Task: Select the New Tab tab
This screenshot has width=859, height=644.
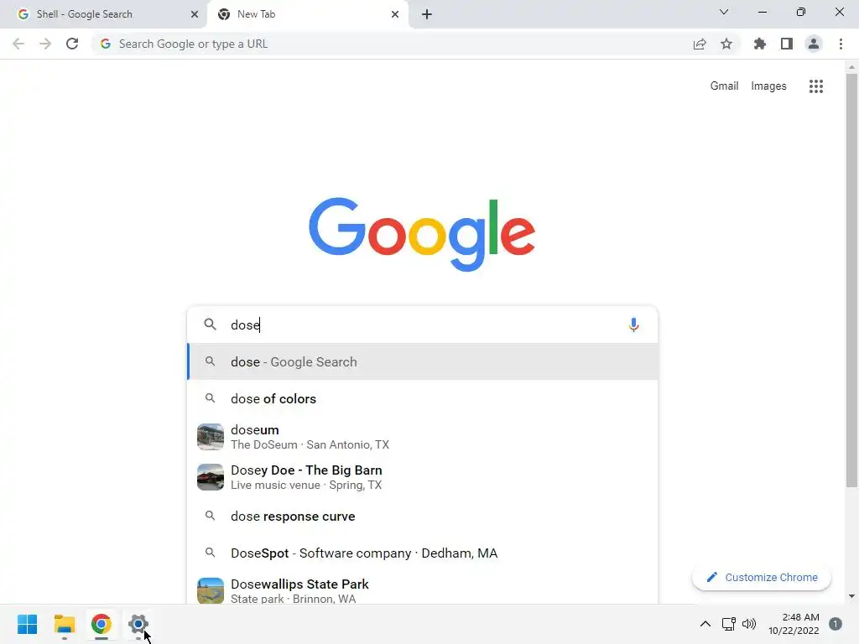Action: 308,14
